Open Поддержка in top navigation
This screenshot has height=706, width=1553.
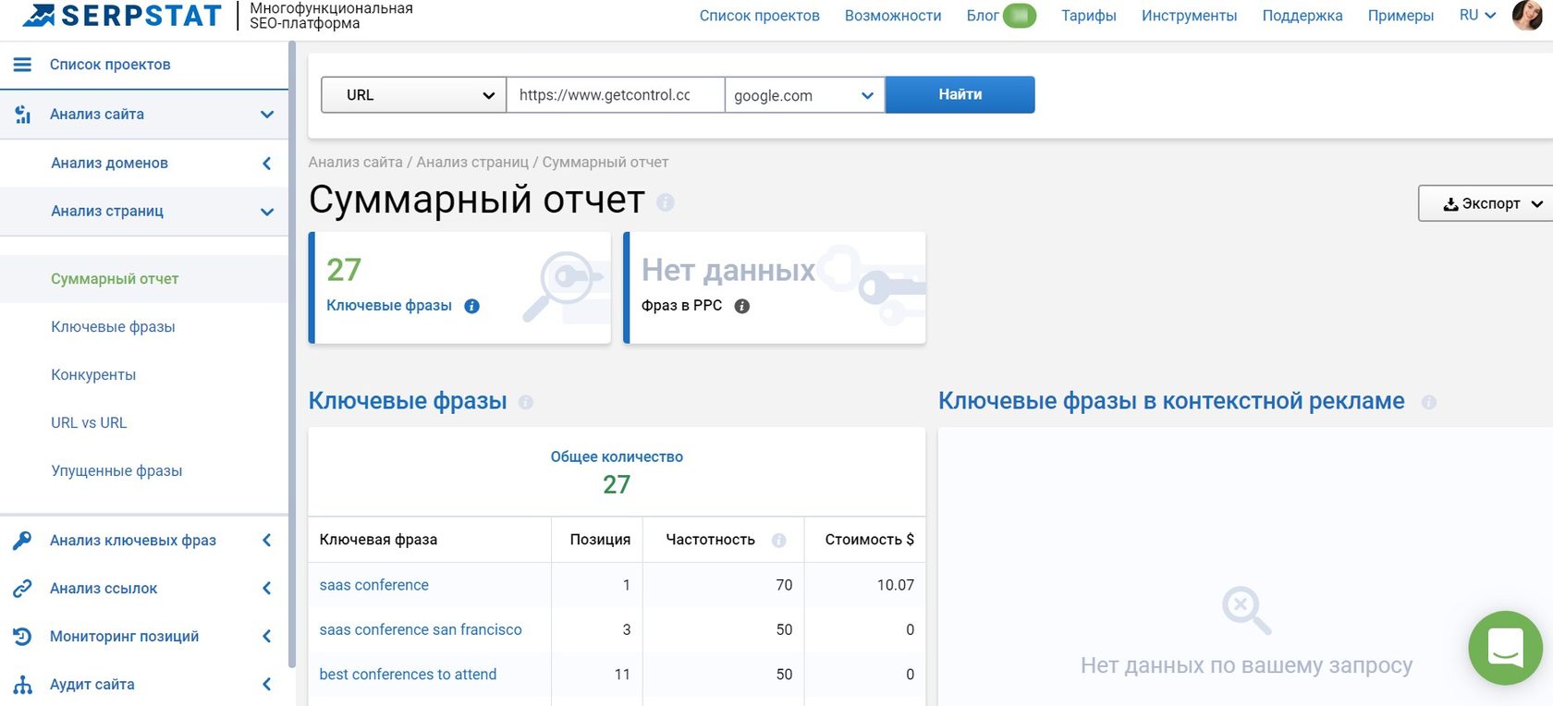(1302, 16)
